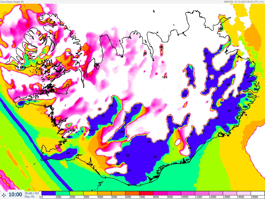
Task: Click the 'Fös./ Fri' weekday label
Action: (x=29, y=197)
